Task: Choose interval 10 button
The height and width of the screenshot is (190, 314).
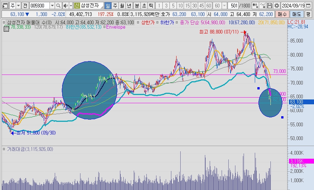Action: 180,6
